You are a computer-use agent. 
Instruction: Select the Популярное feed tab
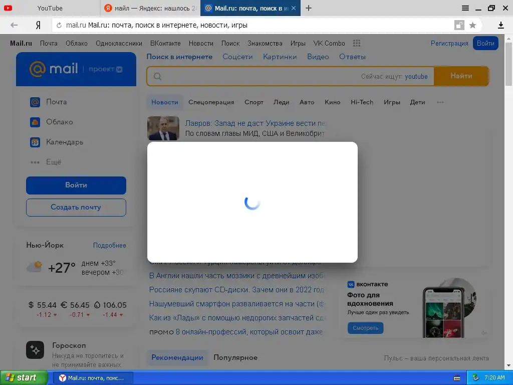point(235,357)
